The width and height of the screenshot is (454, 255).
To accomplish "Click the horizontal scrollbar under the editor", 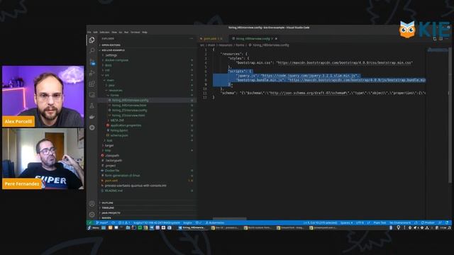I will [x=230, y=219].
